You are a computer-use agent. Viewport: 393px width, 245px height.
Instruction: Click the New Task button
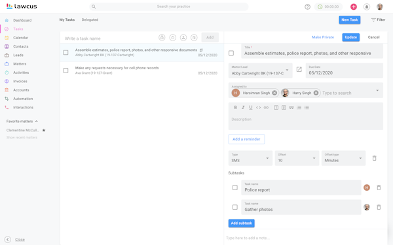350,20
